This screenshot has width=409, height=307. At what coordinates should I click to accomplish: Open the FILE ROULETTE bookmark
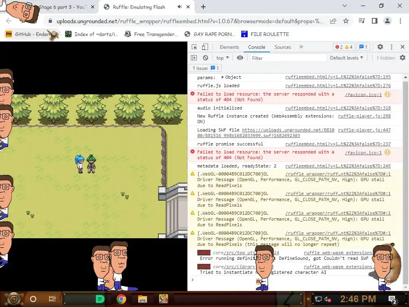point(265,34)
